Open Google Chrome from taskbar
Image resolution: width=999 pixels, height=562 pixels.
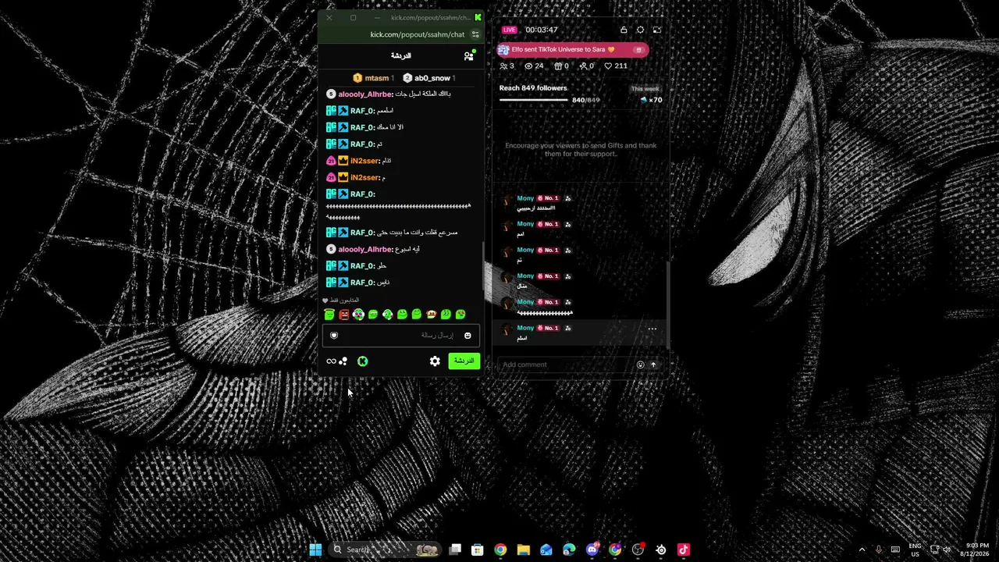tap(500, 550)
